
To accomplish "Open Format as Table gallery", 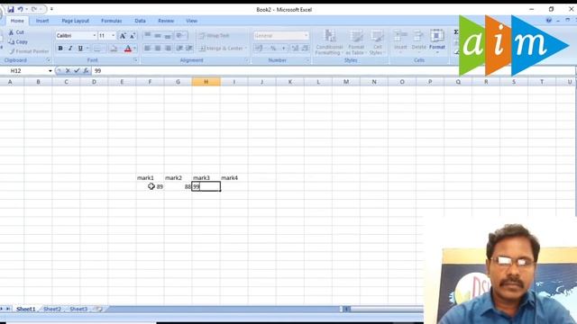I will 356,42.
